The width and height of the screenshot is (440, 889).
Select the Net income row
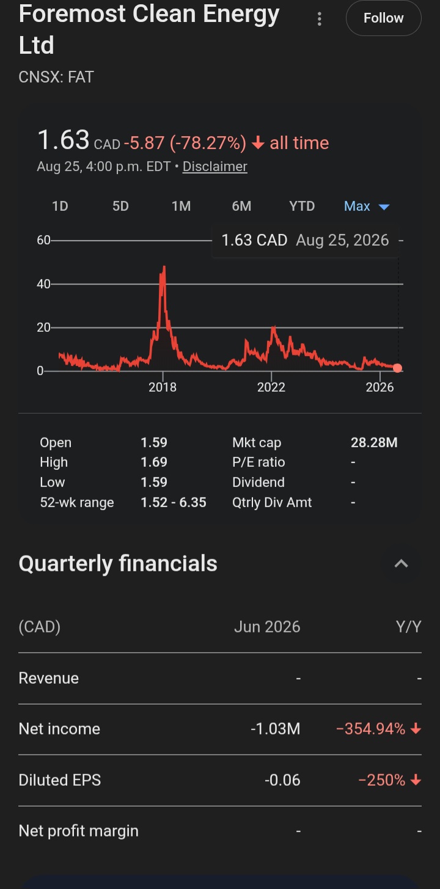pyautogui.click(x=220, y=729)
